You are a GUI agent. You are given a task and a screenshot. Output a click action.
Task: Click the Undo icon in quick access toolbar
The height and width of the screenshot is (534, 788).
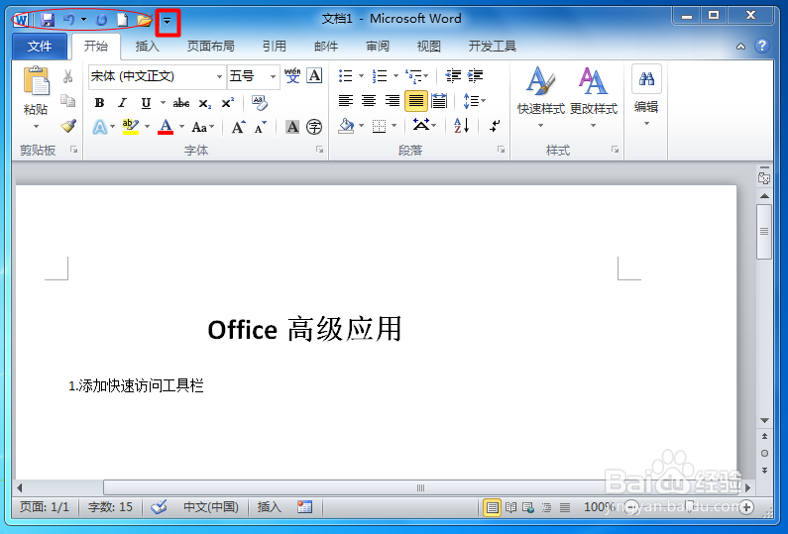pyautogui.click(x=69, y=20)
